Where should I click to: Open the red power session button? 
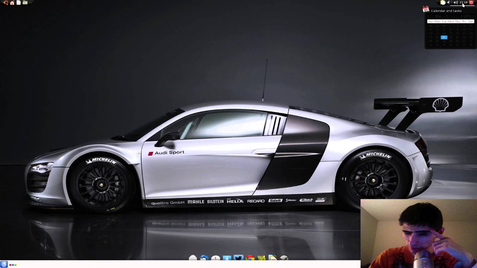471,3
